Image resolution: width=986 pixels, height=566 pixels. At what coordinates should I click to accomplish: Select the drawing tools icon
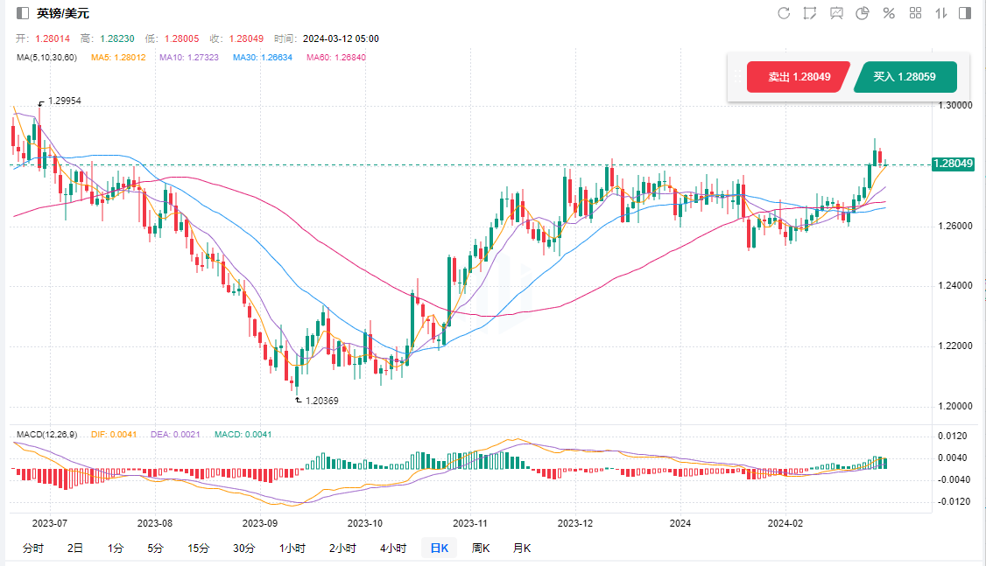pyautogui.click(x=810, y=13)
